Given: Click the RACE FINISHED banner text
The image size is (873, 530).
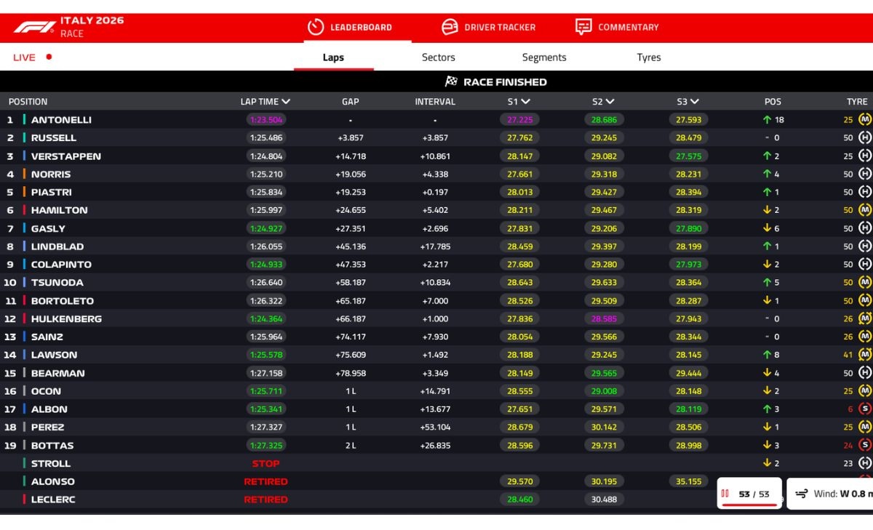Looking at the screenshot, I should pyautogui.click(x=505, y=82).
